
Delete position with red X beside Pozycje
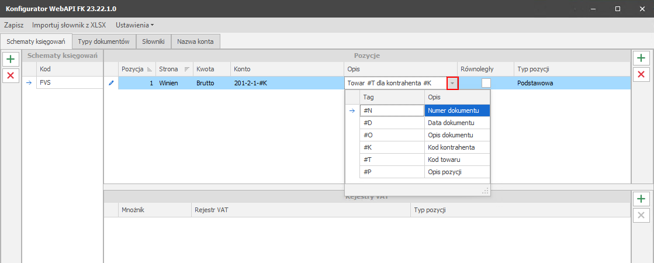pos(641,74)
